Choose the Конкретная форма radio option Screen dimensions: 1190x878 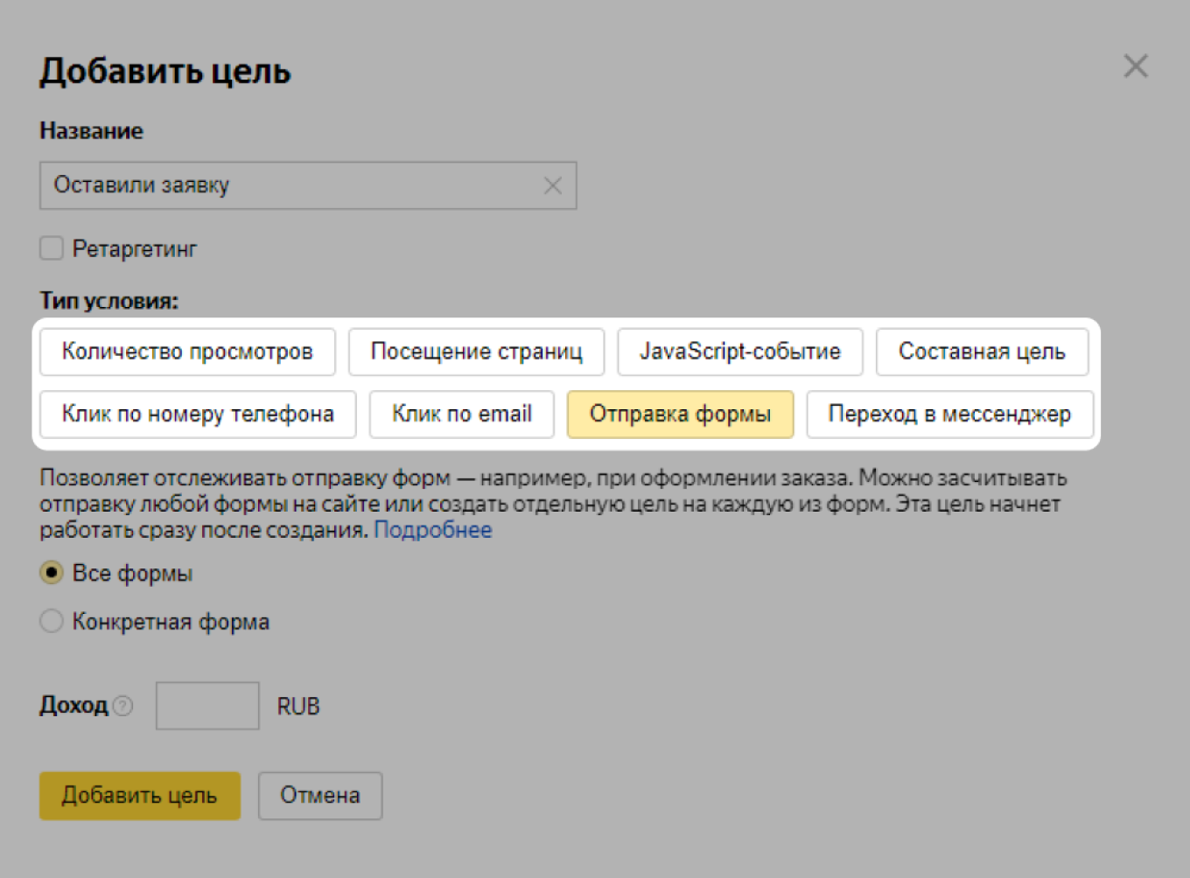(52, 621)
